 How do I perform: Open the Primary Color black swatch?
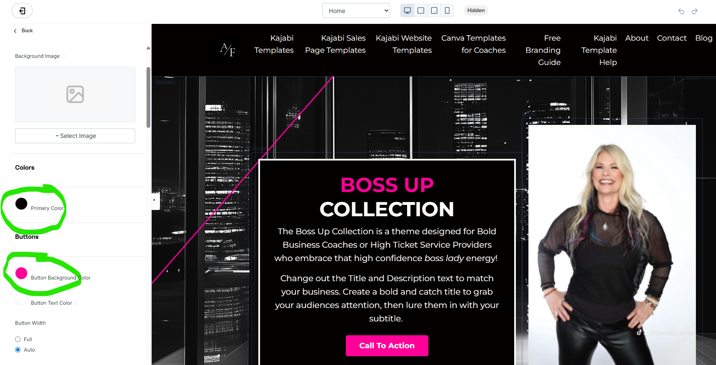21,204
